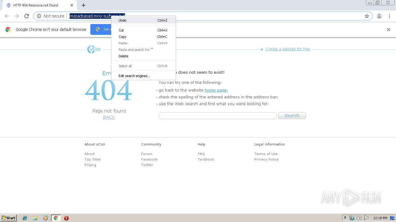
Task: Open the Facebook community link
Action: (149, 159)
